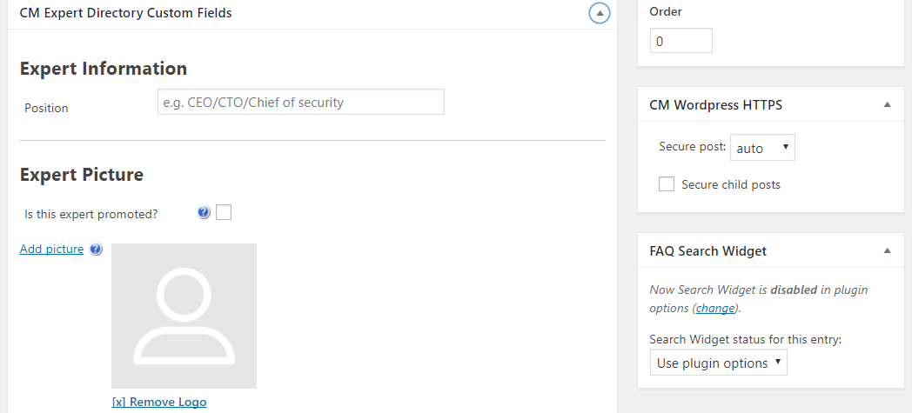Click help icon next to Add picture

pyautogui.click(x=96, y=250)
